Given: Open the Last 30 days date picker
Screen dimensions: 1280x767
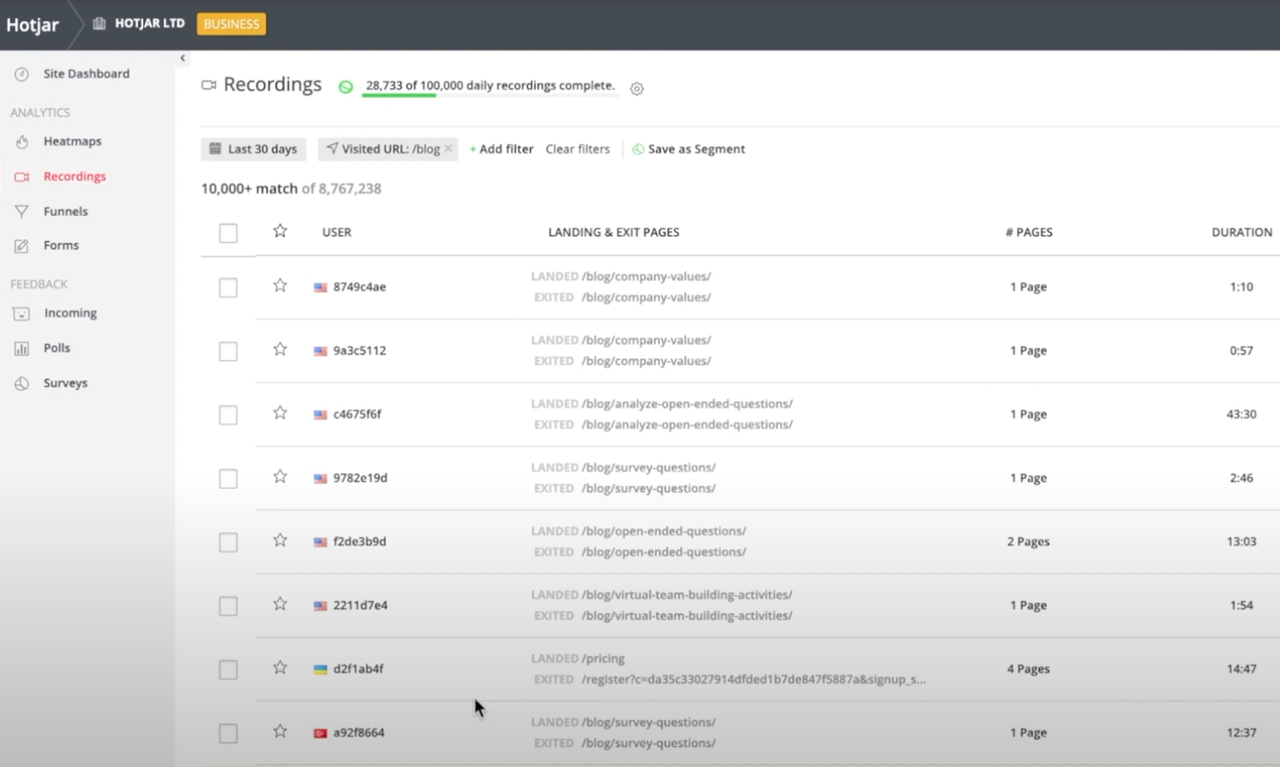Looking at the screenshot, I should [x=253, y=149].
